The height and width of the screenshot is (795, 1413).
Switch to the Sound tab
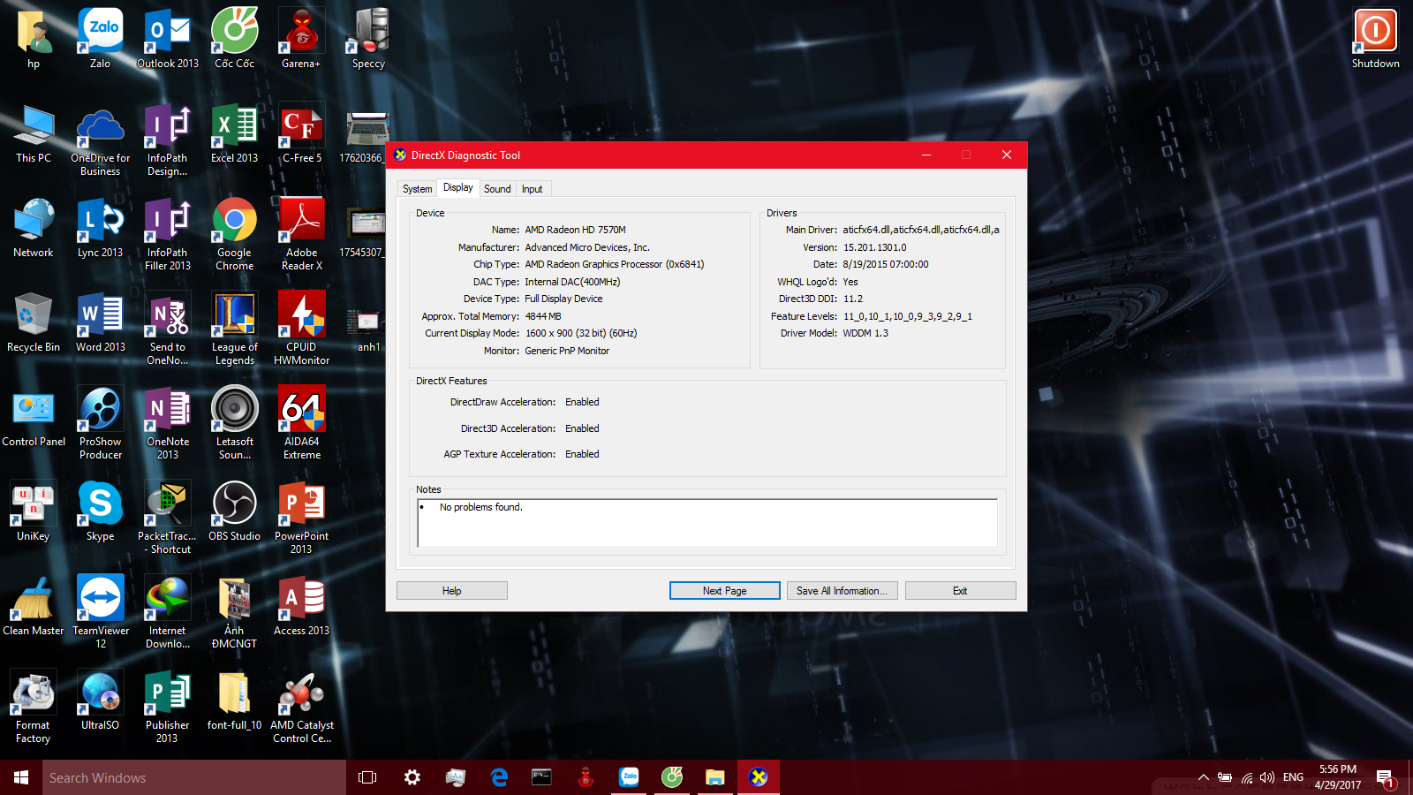[497, 189]
